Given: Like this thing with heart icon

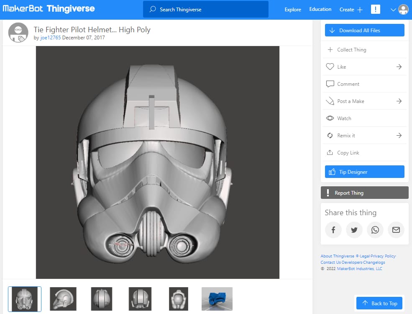Looking at the screenshot, I should tap(330, 67).
